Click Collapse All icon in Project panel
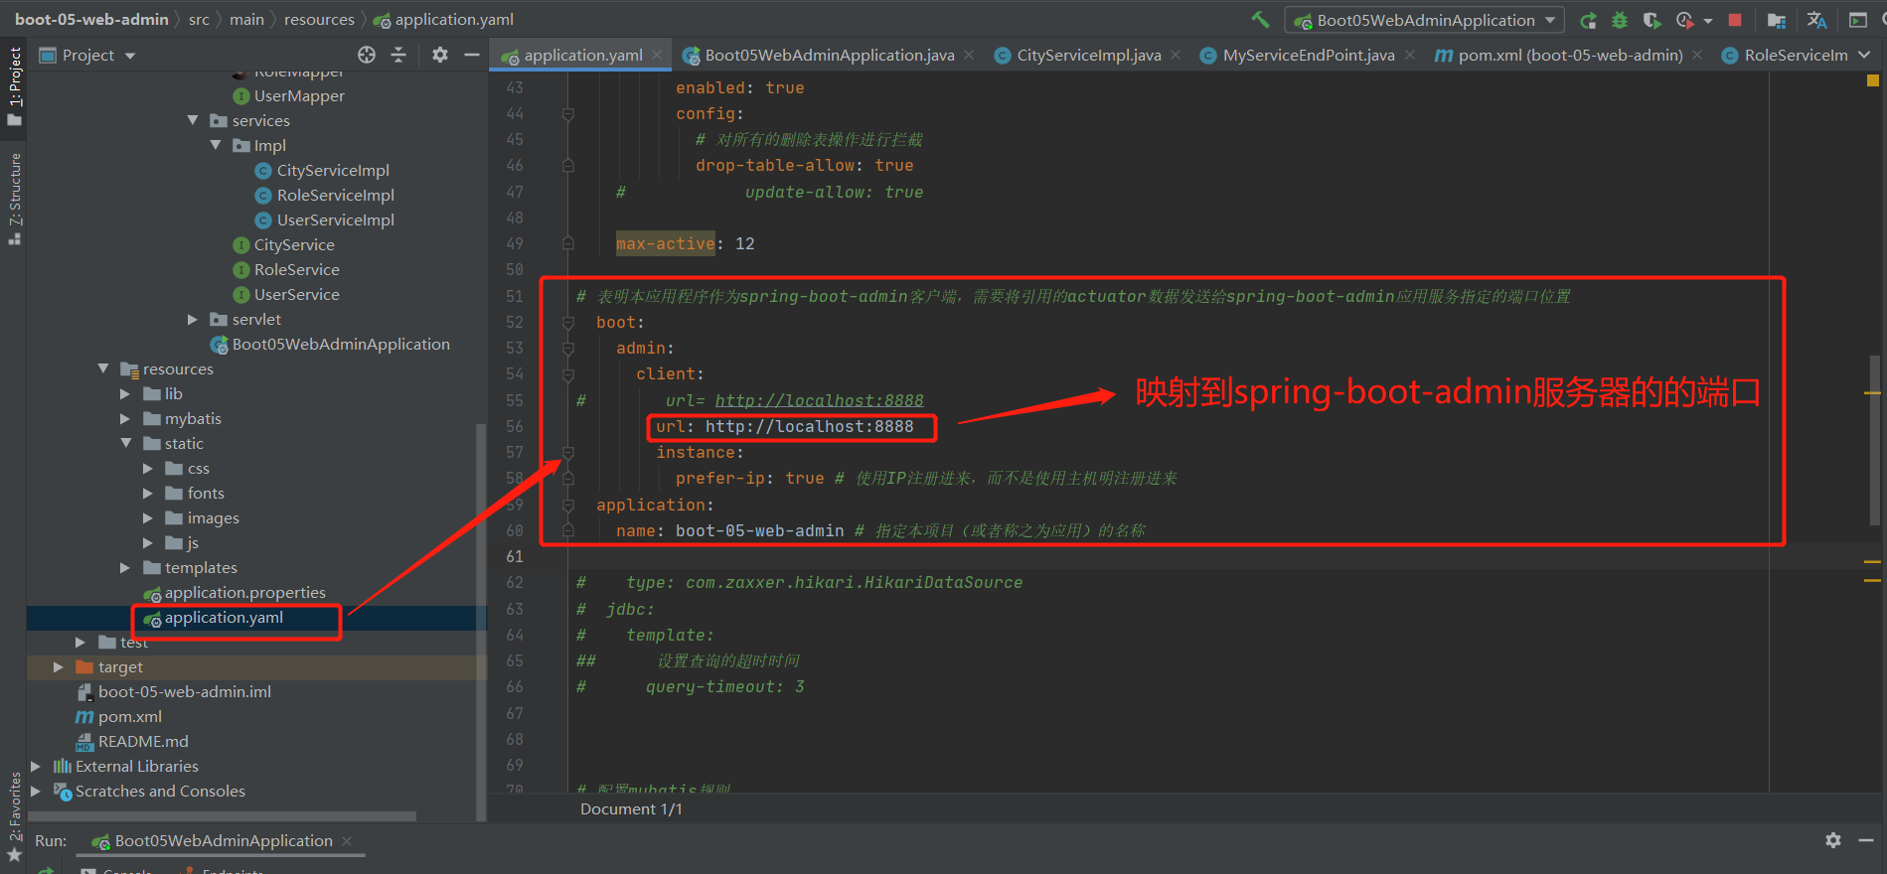Image resolution: width=1887 pixels, height=874 pixels. [398, 56]
